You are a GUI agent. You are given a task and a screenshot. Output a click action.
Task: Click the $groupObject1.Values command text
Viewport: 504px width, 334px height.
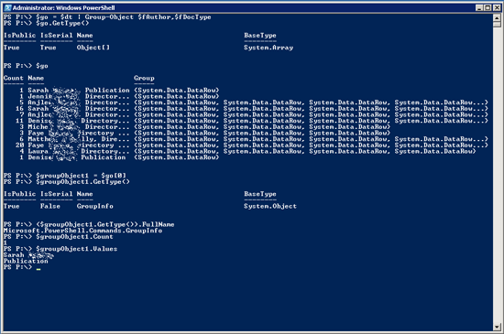click(x=76, y=249)
